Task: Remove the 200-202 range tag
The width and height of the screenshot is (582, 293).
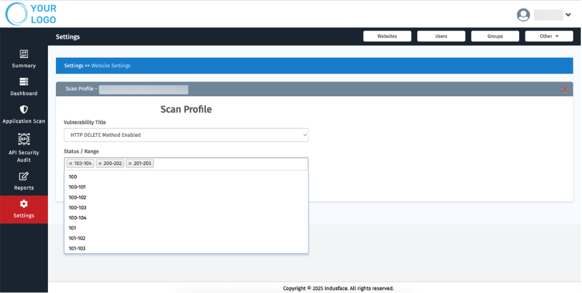Action: coord(100,164)
